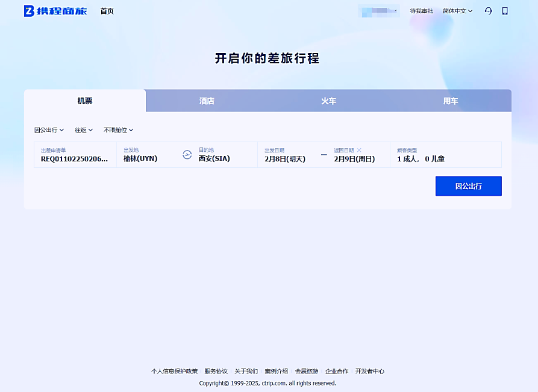Switch to the 火车 tab
Viewport: 538px width, 392px height.
point(328,101)
